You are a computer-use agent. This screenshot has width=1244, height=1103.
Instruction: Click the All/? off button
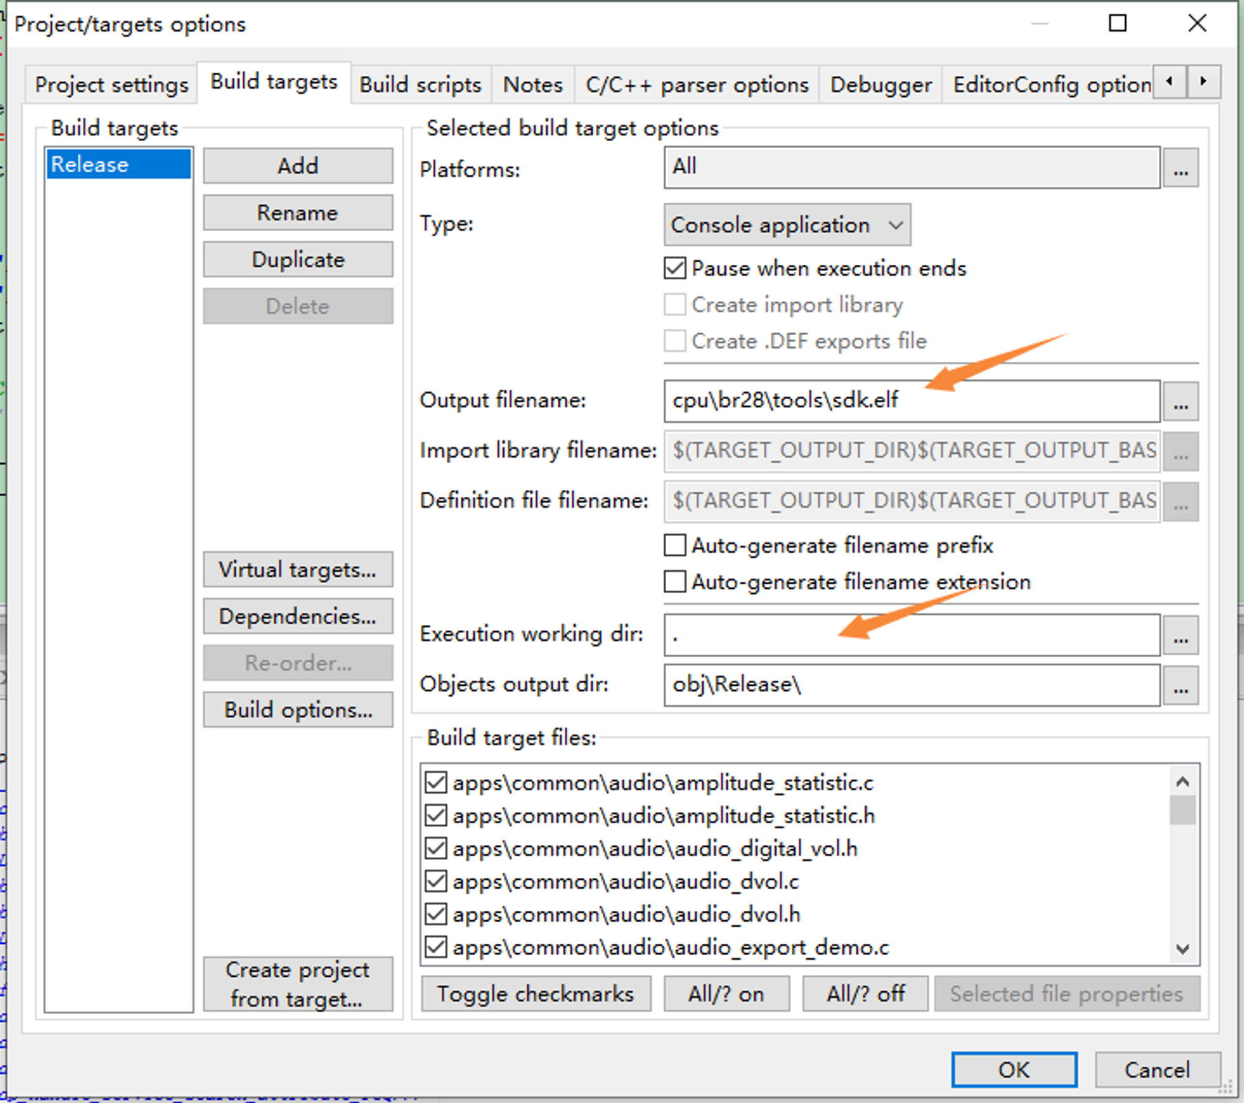tap(865, 994)
